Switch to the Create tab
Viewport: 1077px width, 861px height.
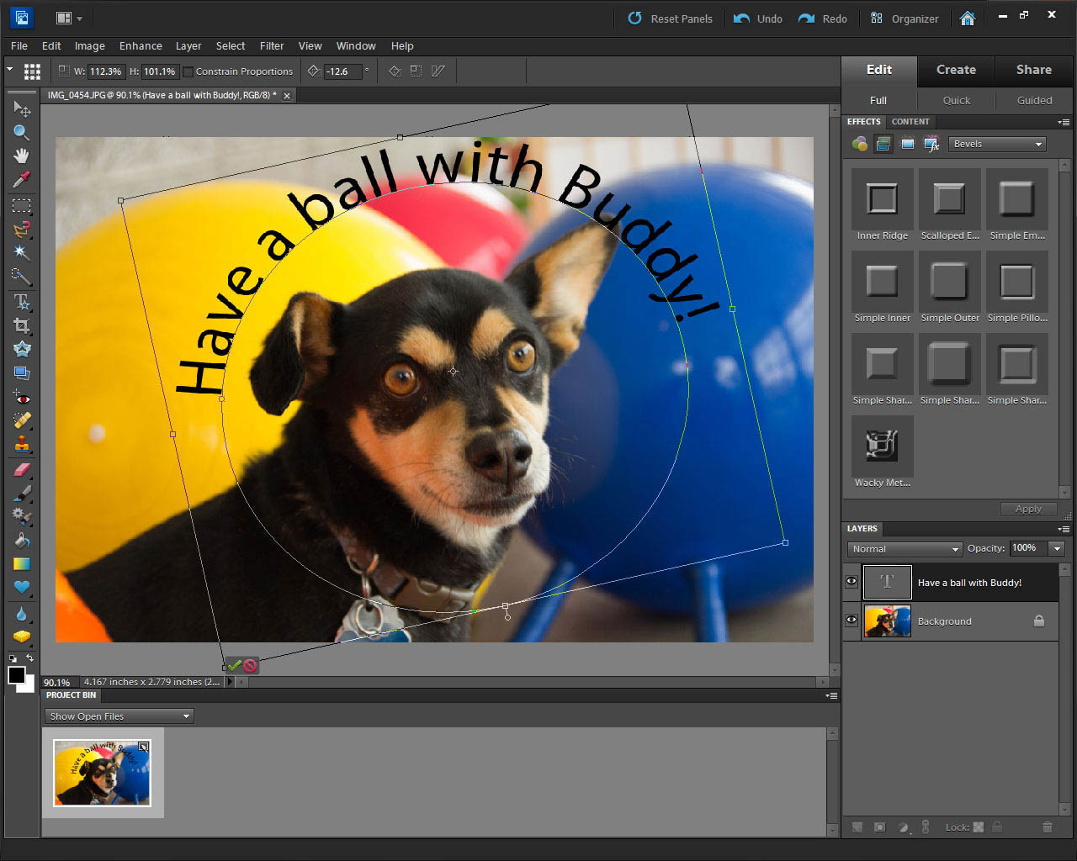(x=956, y=70)
